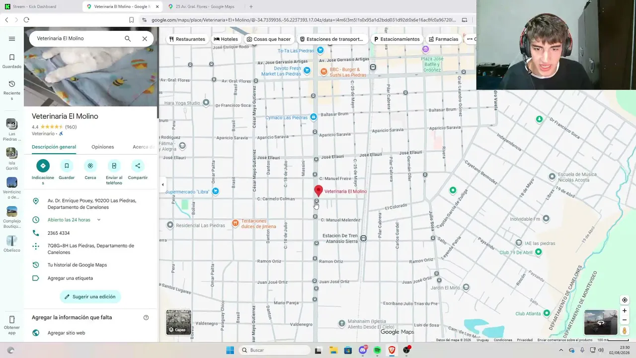This screenshot has width=636, height=358.
Task: Open the Las Piedras recent place
Action: (12, 130)
